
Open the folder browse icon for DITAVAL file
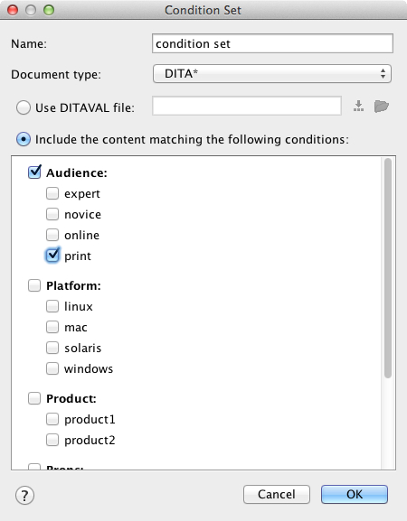coord(382,107)
